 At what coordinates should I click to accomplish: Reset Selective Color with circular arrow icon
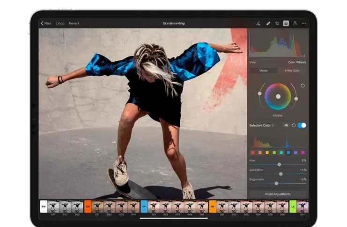click(x=294, y=125)
